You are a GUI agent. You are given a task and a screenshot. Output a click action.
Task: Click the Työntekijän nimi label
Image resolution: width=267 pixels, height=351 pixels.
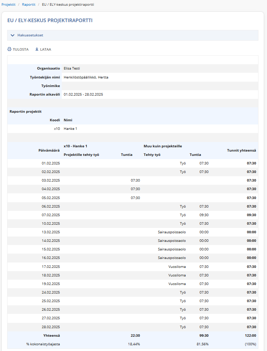[45, 77]
